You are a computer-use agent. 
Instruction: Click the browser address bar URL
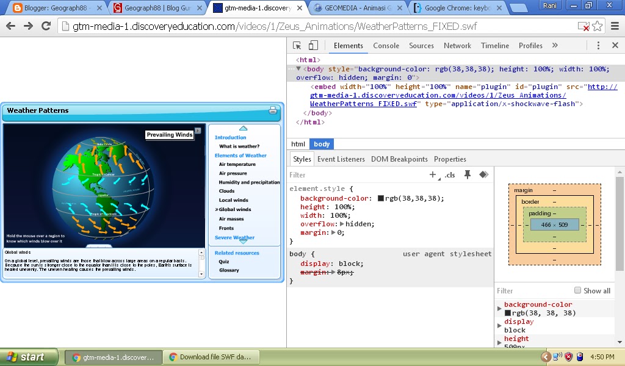(x=275, y=26)
